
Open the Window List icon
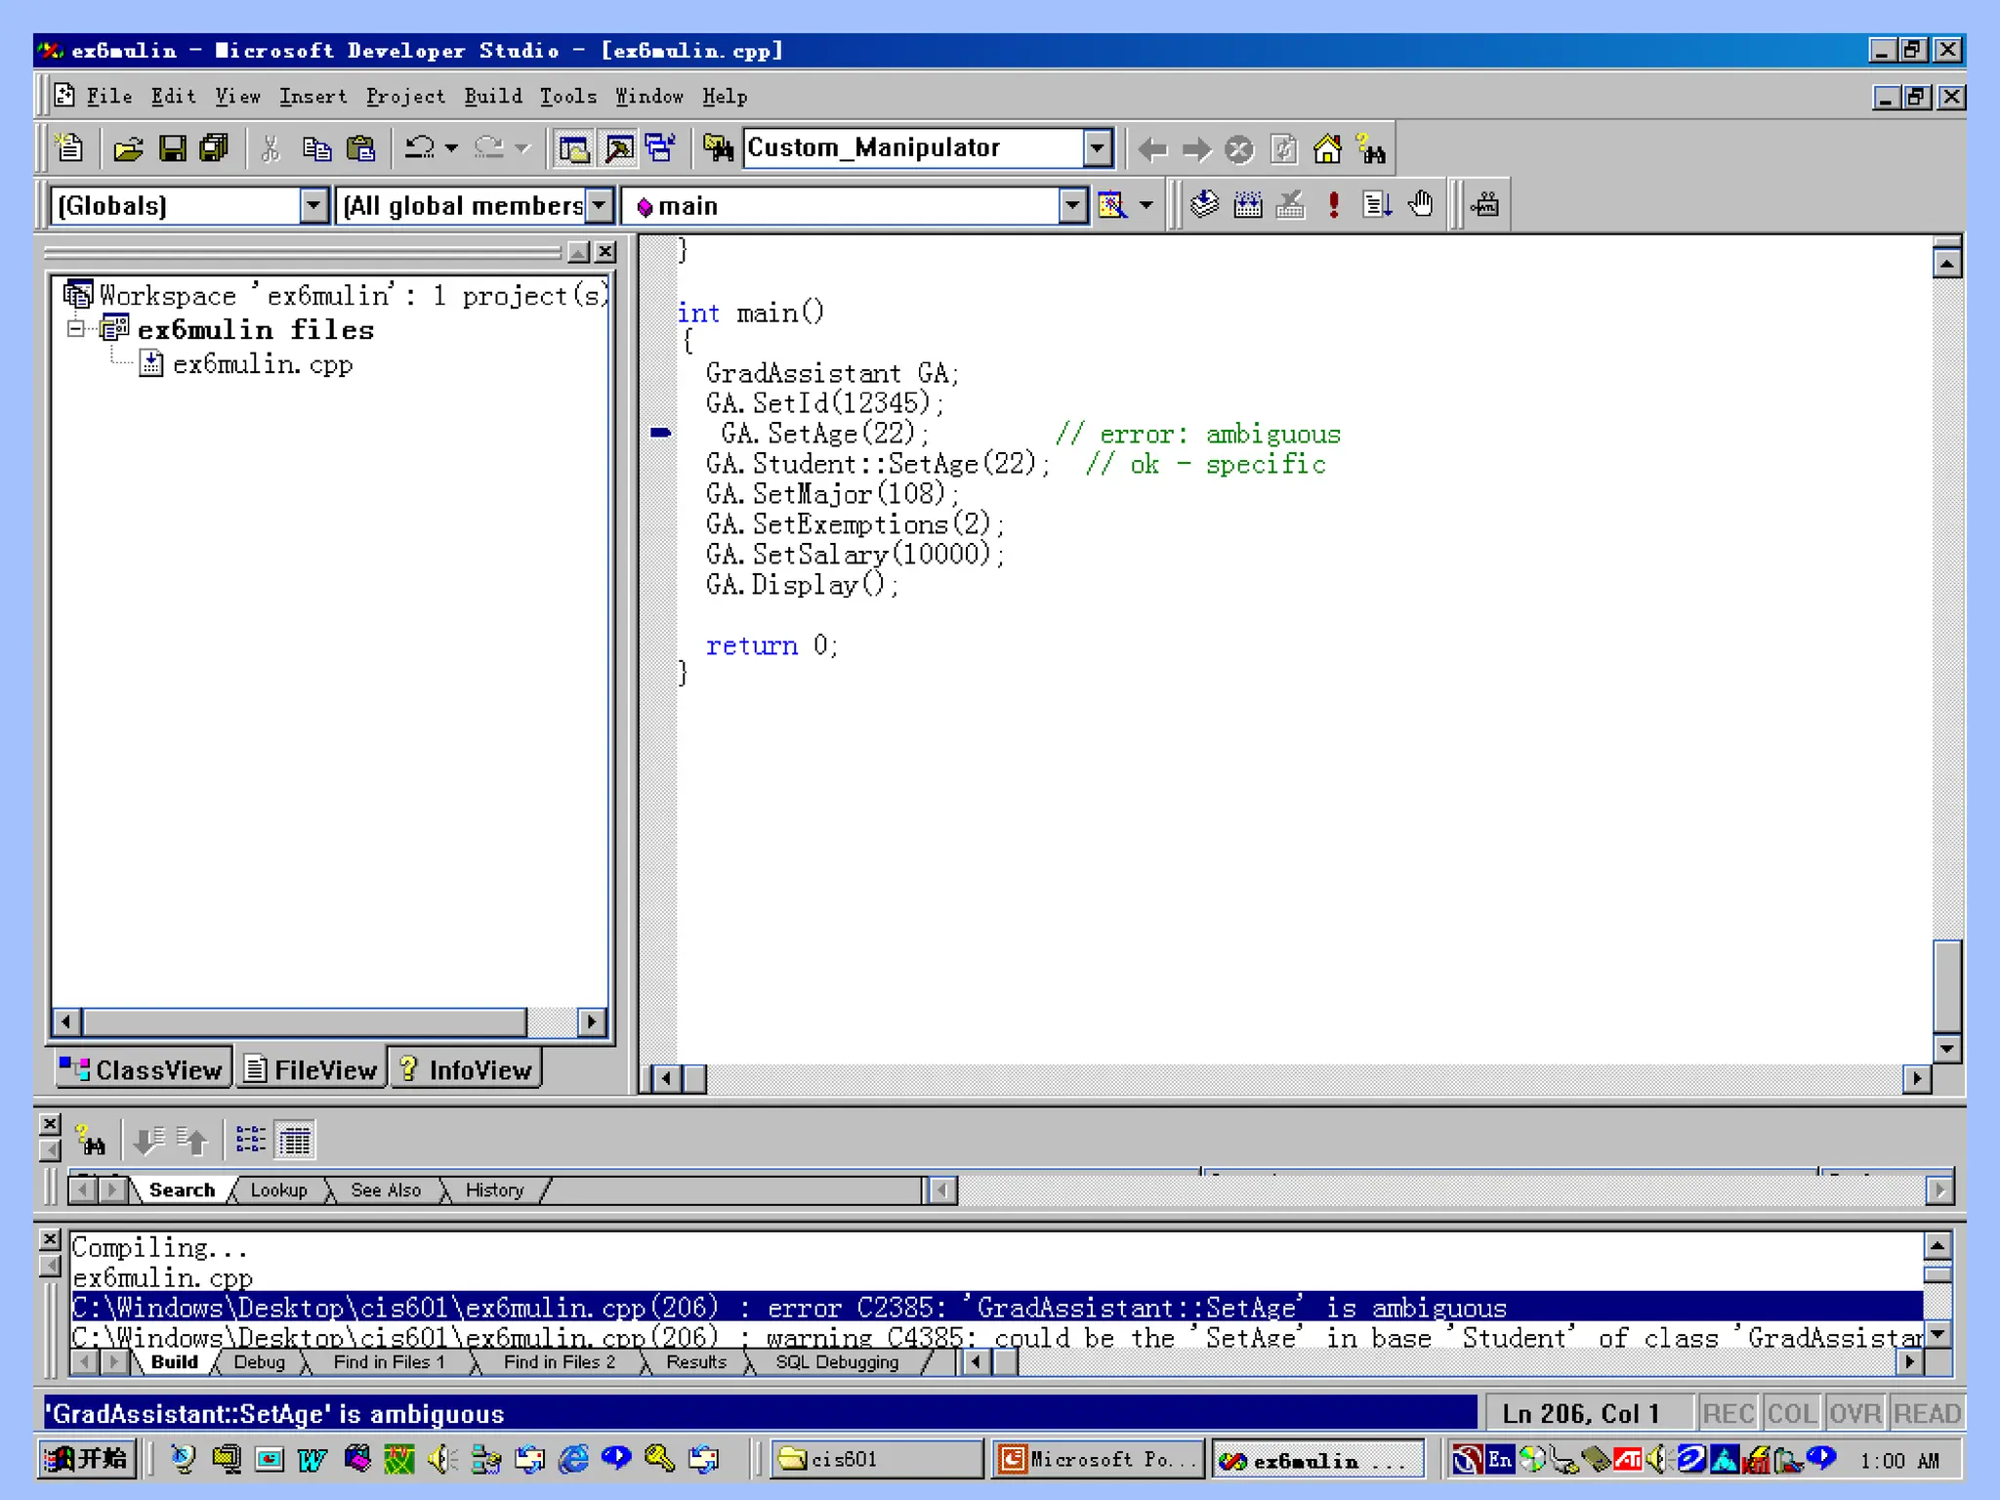coord(661,148)
